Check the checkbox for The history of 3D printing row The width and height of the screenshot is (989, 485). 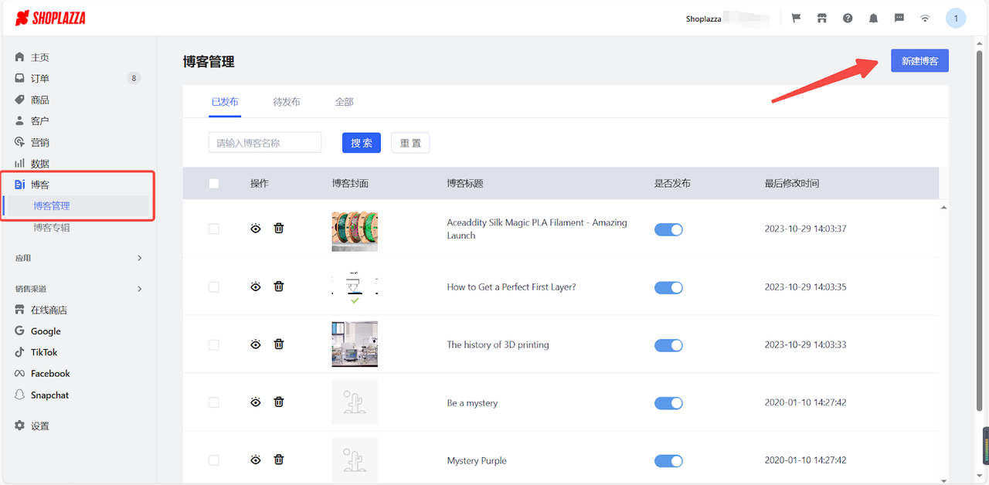click(214, 344)
